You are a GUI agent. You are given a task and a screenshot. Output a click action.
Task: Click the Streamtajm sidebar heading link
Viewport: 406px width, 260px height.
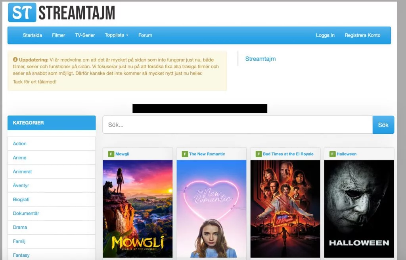(260, 59)
